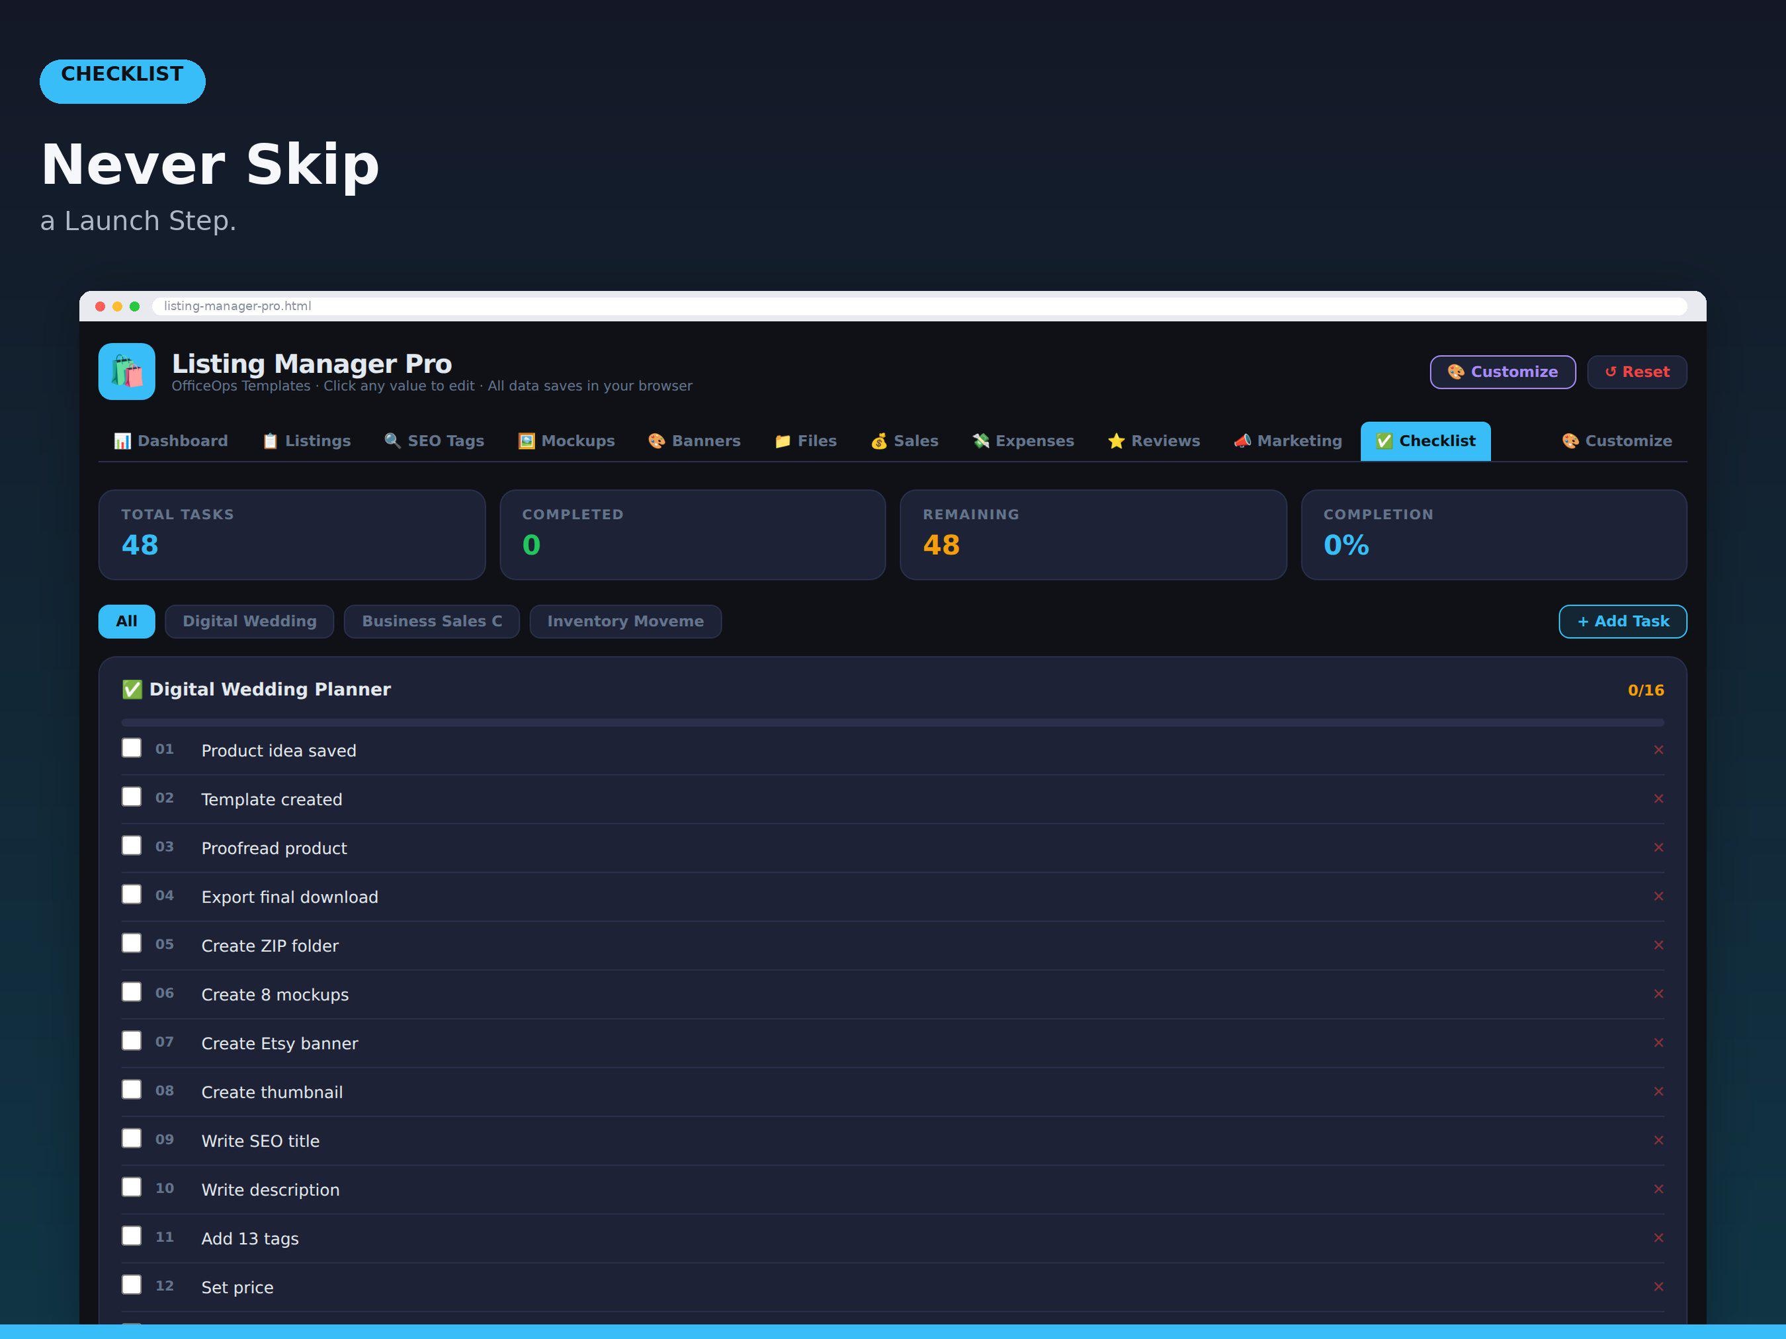1786x1339 pixels.
Task: Open the Dashboard tab
Action: click(171, 440)
